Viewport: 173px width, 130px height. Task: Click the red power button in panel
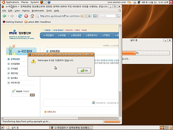coord(171,2)
